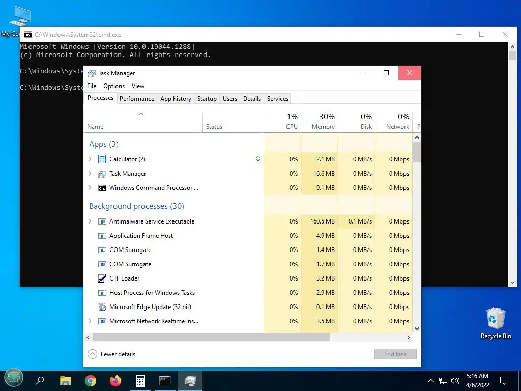Switch to the Services tab
This screenshot has width=521, height=391.
(x=278, y=99)
